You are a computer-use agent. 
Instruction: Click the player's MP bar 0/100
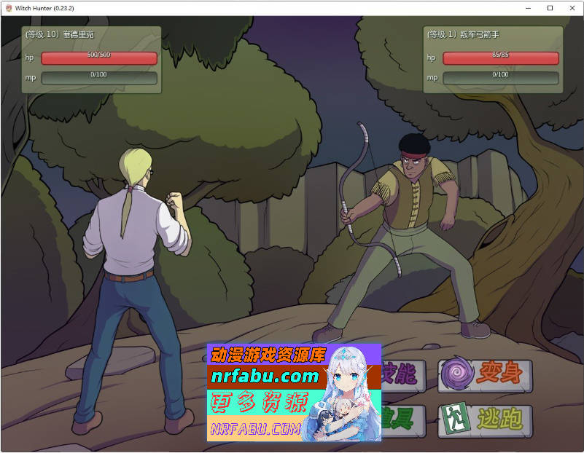[99, 77]
